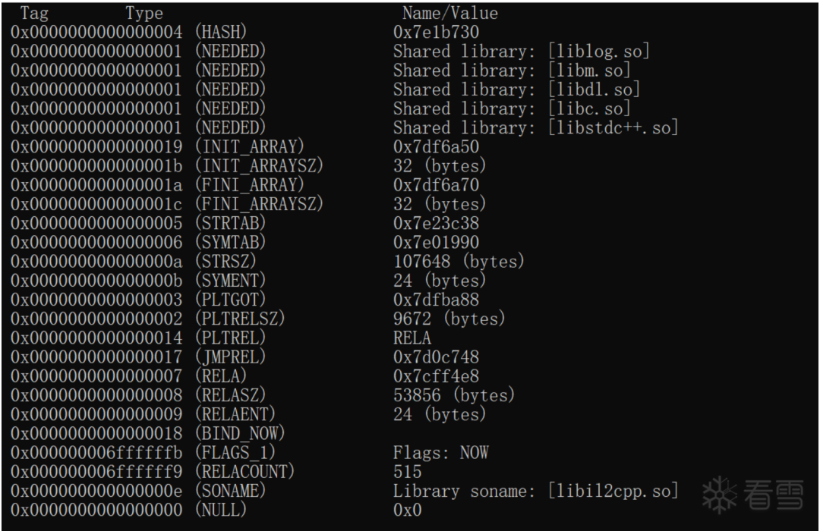Screen dimensions: 820x531
Task: Click the RELACOUNT value 515
Action: 408,472
